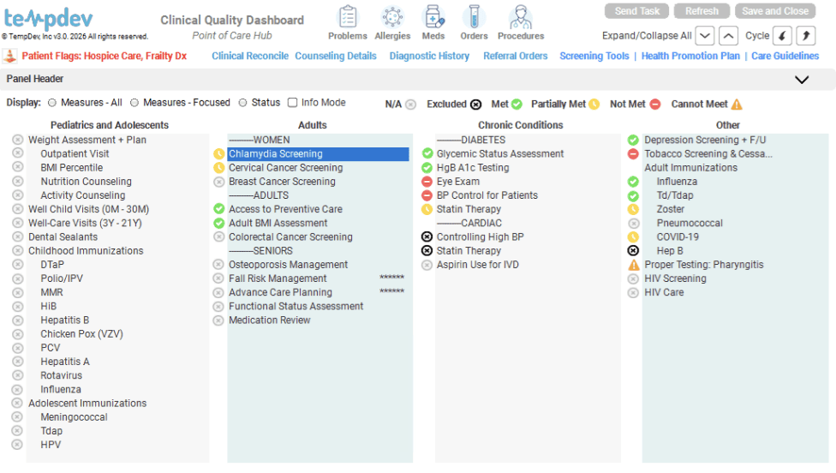The image size is (836, 473).
Task: Click the Patient Flags alert icon
Action: coord(9,56)
